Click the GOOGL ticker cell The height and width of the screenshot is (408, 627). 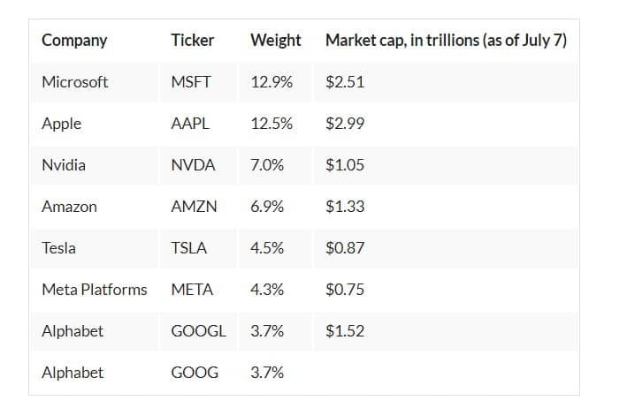pos(198,331)
